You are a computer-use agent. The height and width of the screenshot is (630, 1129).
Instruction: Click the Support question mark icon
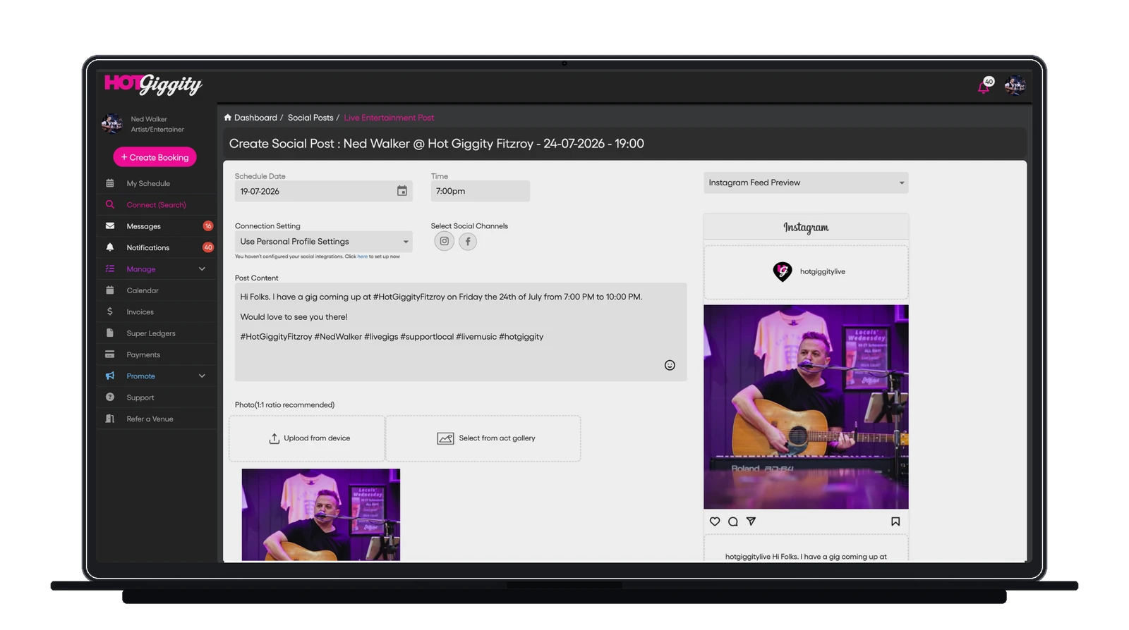point(109,397)
